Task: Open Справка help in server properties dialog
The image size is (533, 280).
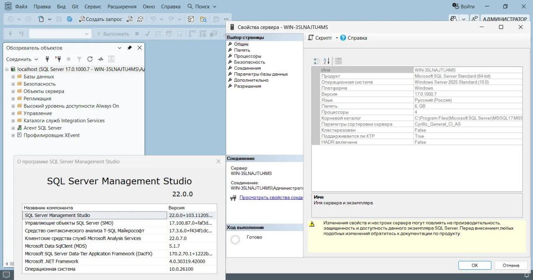Action: pyautogui.click(x=353, y=38)
